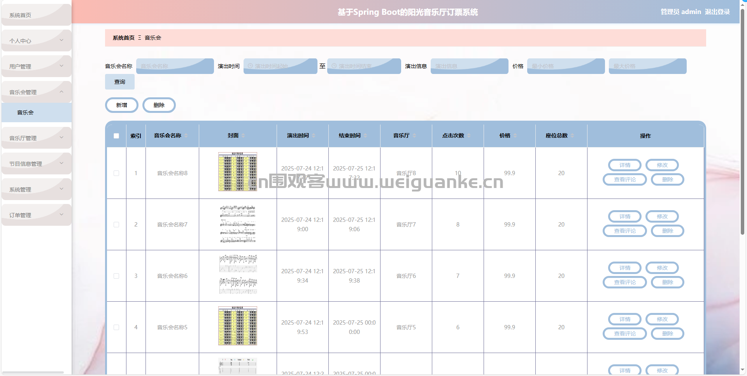Viewport: 747px width, 376px height.
Task: Open 详情 for 音乐会名称8
Action: click(625, 165)
